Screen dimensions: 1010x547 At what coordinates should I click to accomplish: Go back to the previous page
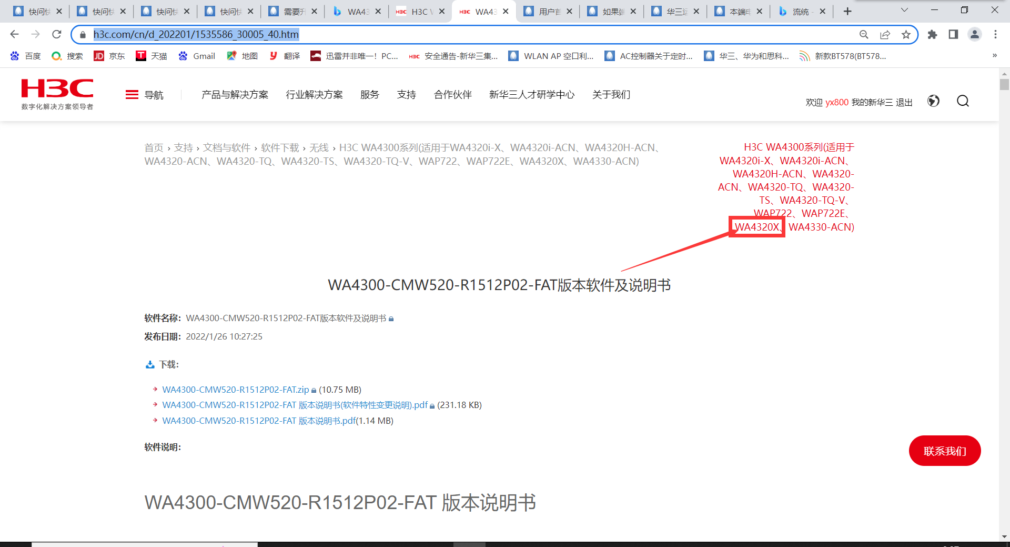coord(15,34)
